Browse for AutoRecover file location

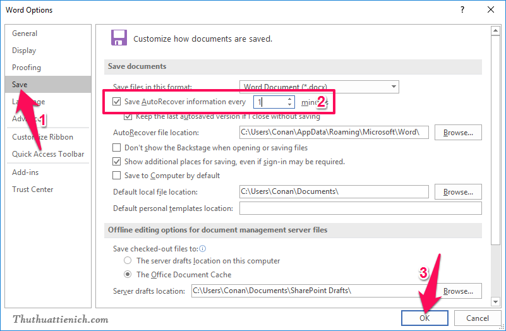(458, 133)
